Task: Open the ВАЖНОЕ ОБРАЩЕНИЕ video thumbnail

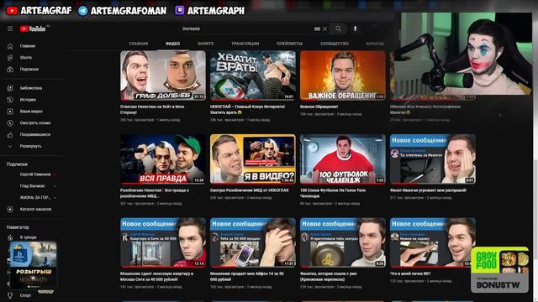Action: click(343, 75)
